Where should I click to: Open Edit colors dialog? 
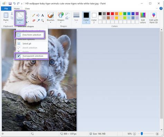coord(143,18)
